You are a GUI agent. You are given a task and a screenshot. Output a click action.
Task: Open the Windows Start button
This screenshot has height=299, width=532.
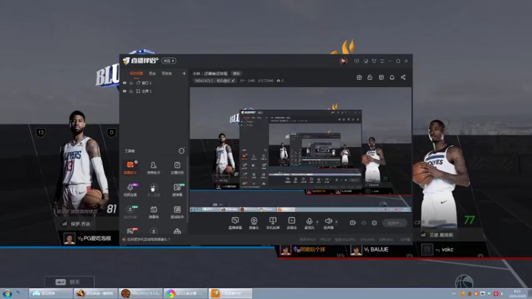[7, 293]
